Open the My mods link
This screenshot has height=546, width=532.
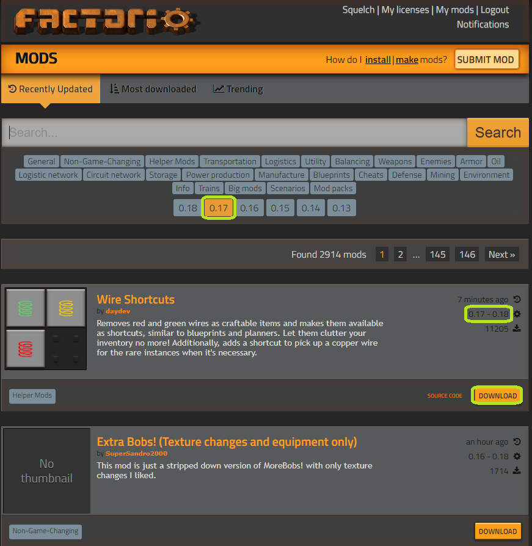point(454,10)
